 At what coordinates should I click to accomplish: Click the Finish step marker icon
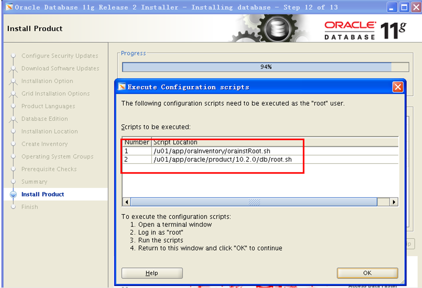13,207
